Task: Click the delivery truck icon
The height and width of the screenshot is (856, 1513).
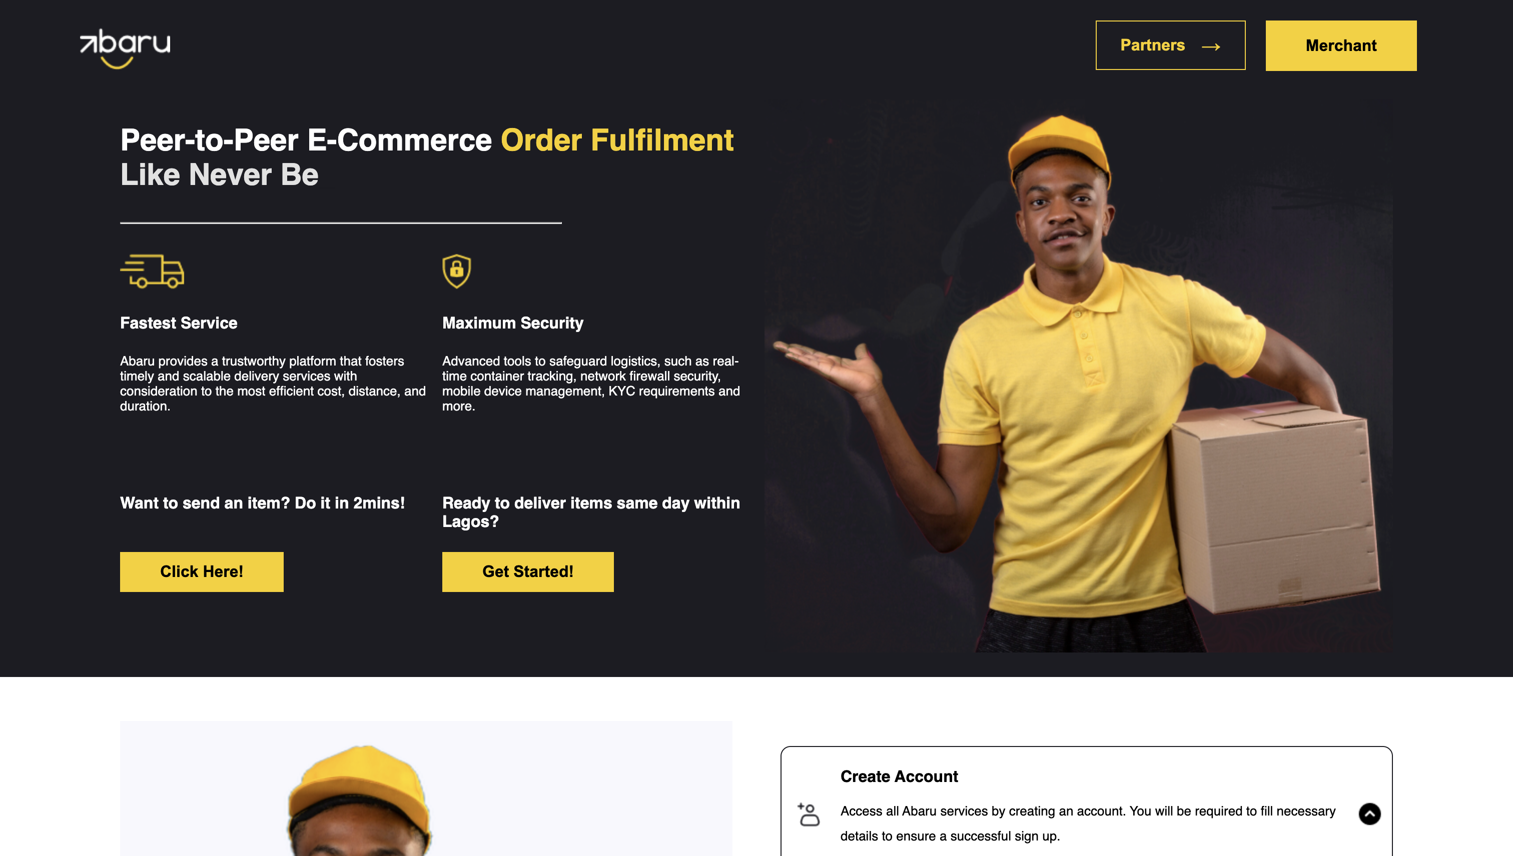Action: pos(152,271)
